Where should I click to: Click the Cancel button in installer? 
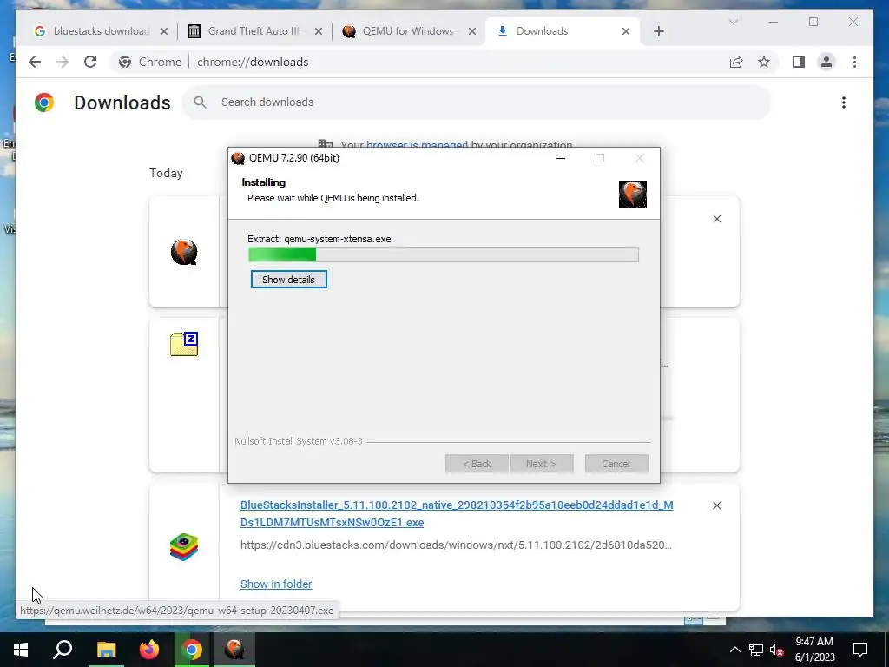(x=616, y=464)
